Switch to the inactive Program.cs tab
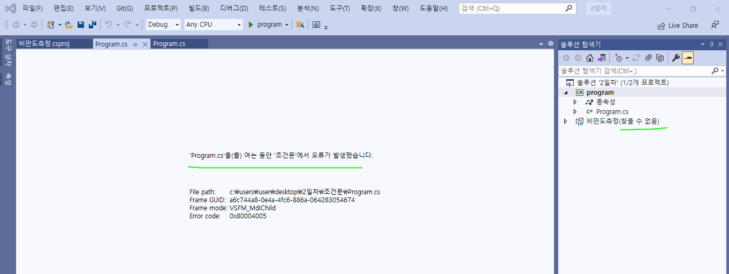This screenshot has height=274, width=729. coord(179,44)
